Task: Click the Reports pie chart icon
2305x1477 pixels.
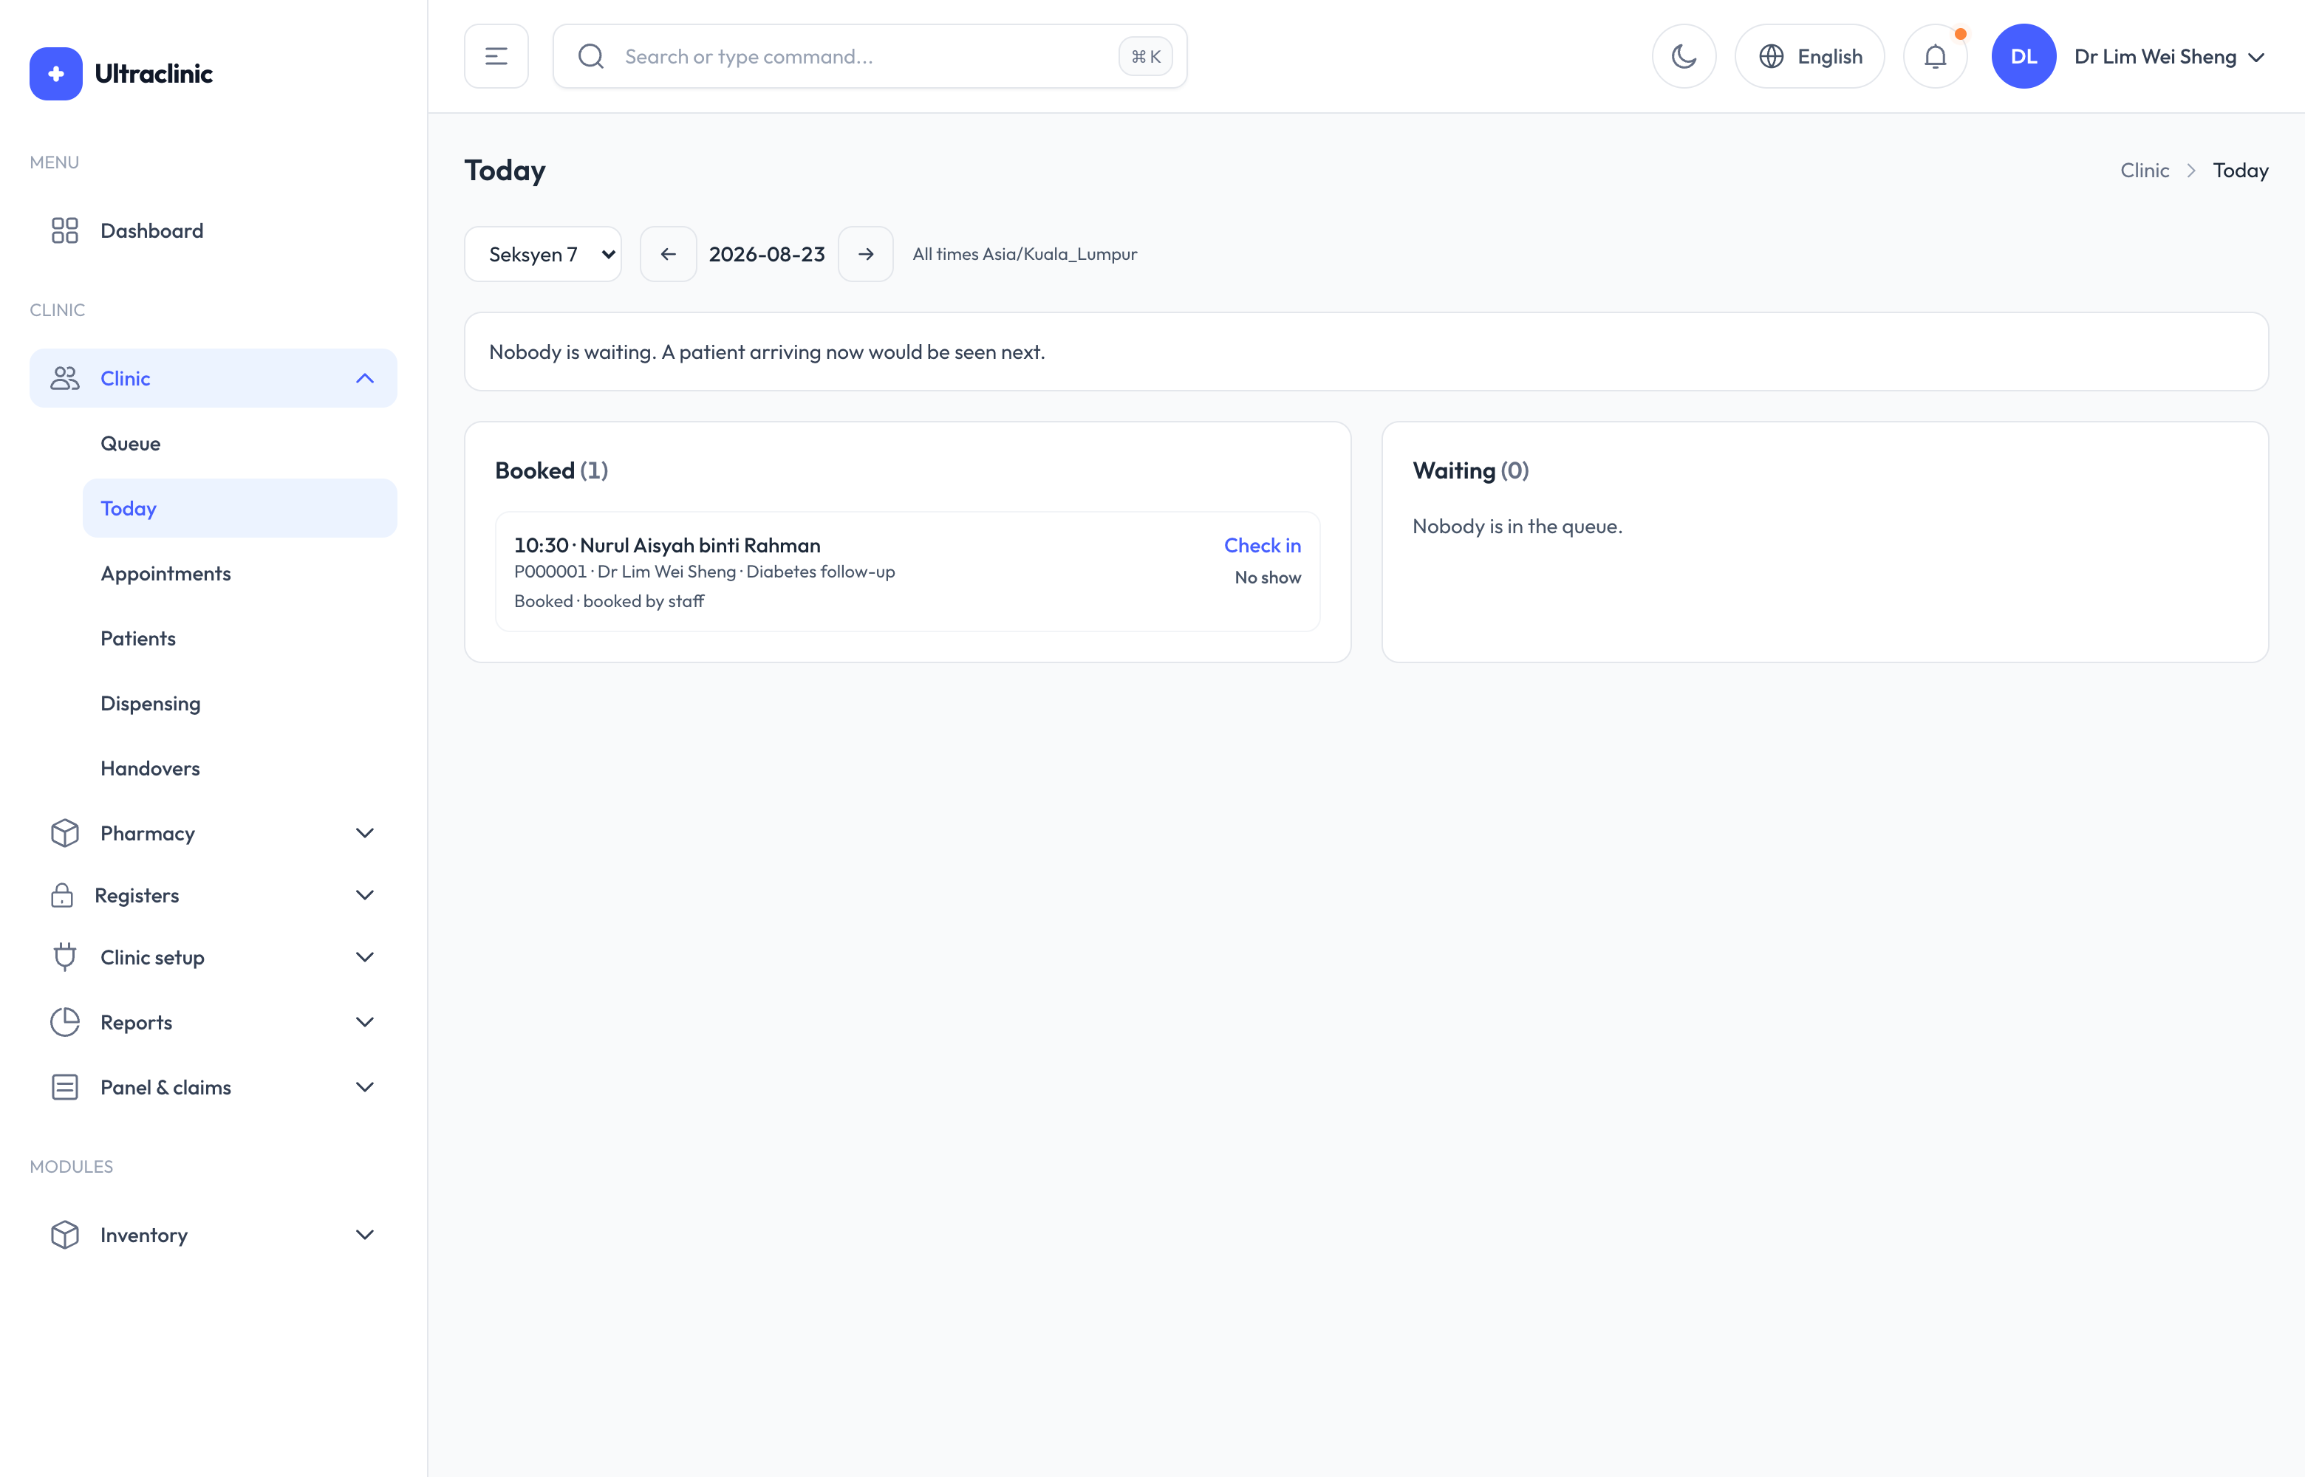Action: (x=64, y=1022)
